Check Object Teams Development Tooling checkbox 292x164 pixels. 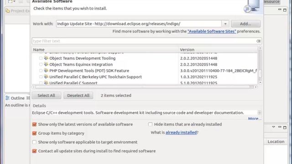pyautogui.click(x=41, y=58)
